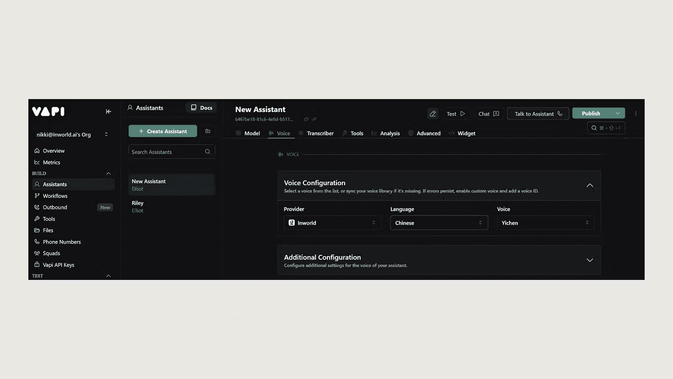673x379 pixels.
Task: Open the Voice dropdown showing Yichen
Action: [x=546, y=223]
